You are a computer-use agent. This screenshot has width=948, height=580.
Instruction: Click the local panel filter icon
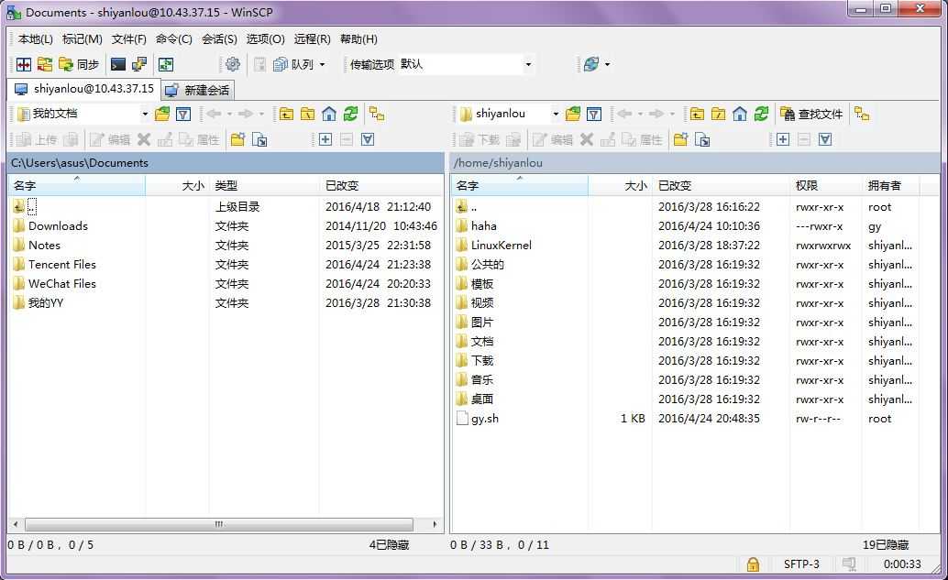[x=183, y=114]
